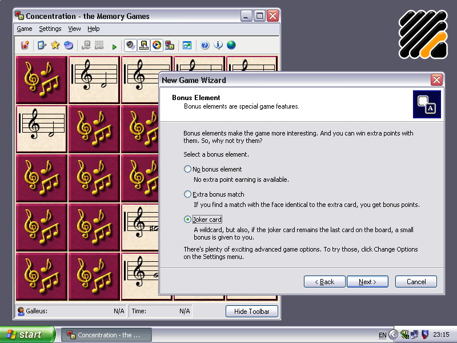Click the blue help question mark icon
The height and width of the screenshot is (343, 457).
point(205,45)
